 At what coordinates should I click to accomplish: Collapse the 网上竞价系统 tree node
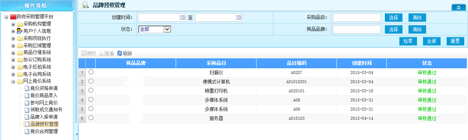(13, 82)
